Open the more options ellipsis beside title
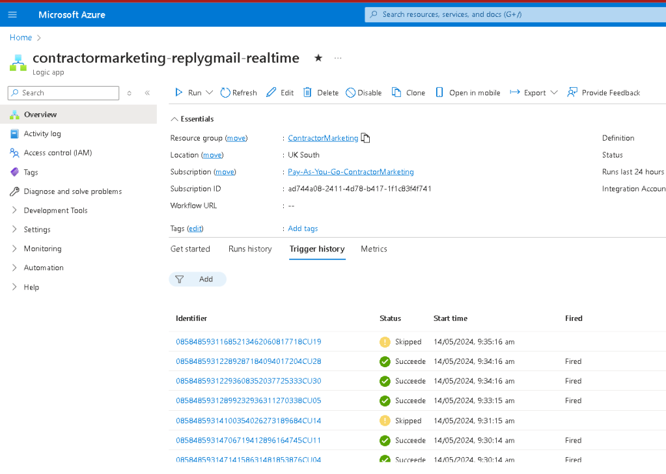This screenshot has height=474, width=666. coord(338,58)
